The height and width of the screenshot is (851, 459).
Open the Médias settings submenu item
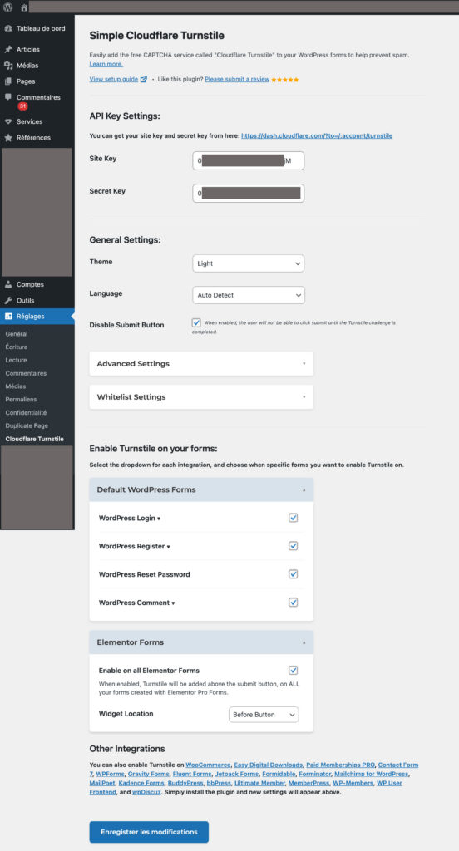16,386
